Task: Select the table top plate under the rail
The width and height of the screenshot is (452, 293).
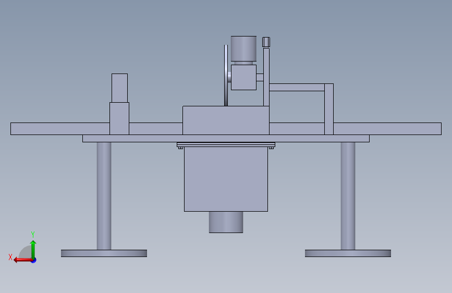Action: (226, 139)
